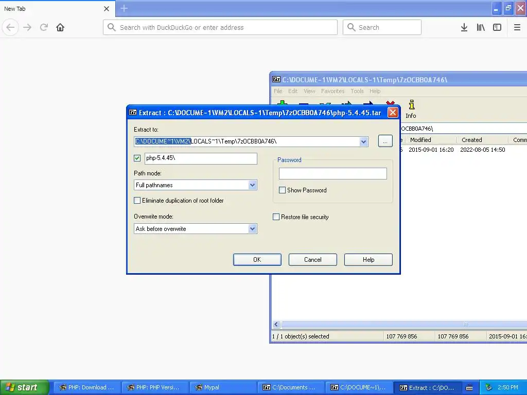Open the Favorites menu in 7-Zip window
The width and height of the screenshot is (527, 395).
(x=333, y=91)
